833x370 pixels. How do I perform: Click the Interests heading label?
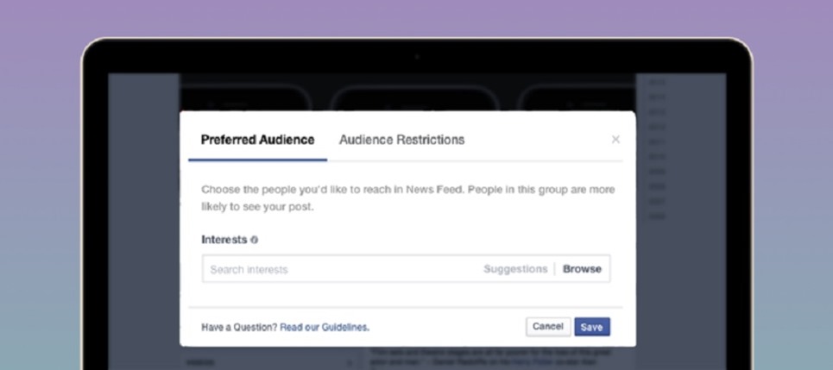(x=224, y=240)
